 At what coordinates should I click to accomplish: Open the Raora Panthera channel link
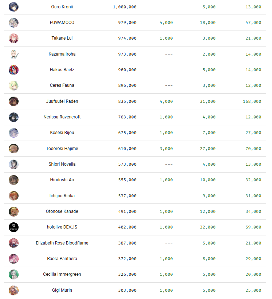pyautogui.click(x=62, y=259)
